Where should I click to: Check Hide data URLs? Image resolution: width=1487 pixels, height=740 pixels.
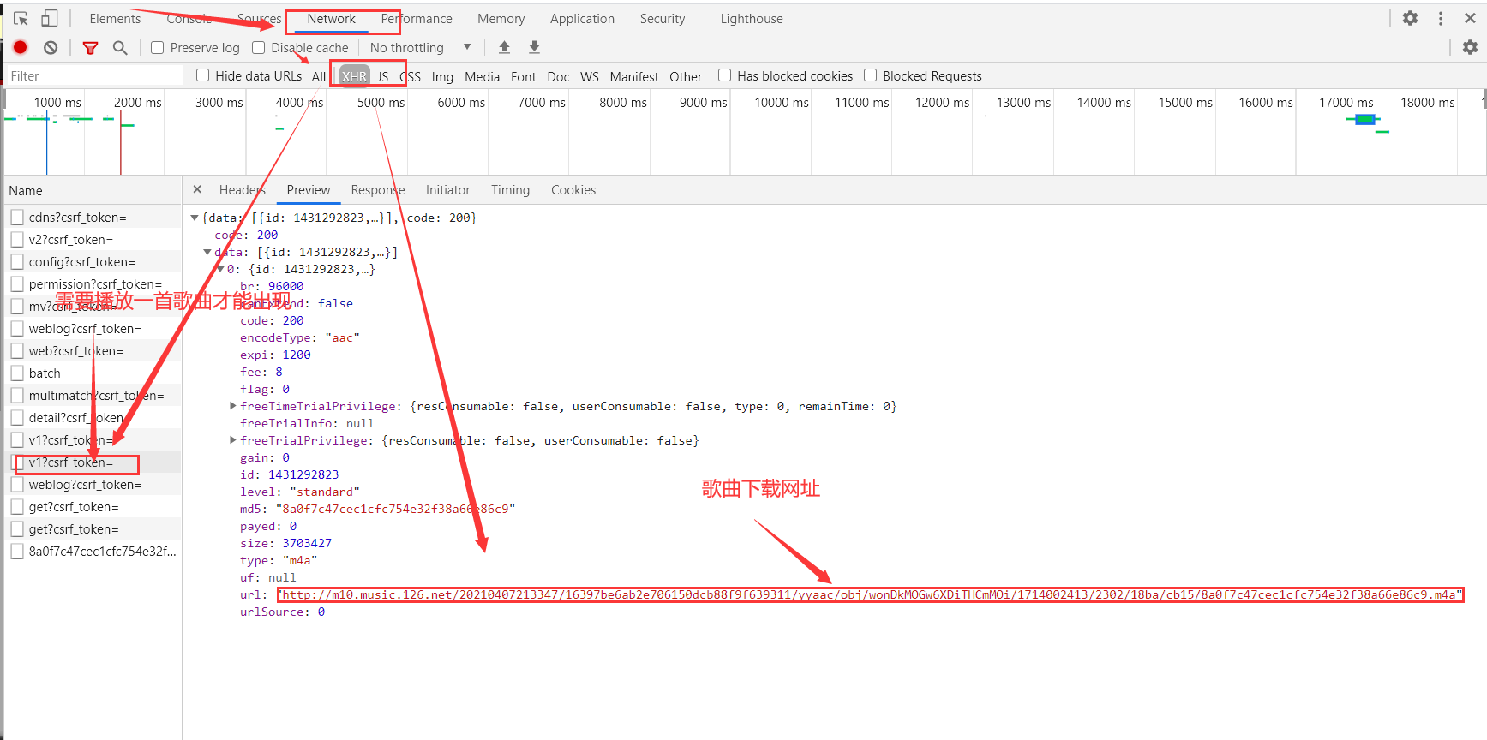click(x=203, y=75)
